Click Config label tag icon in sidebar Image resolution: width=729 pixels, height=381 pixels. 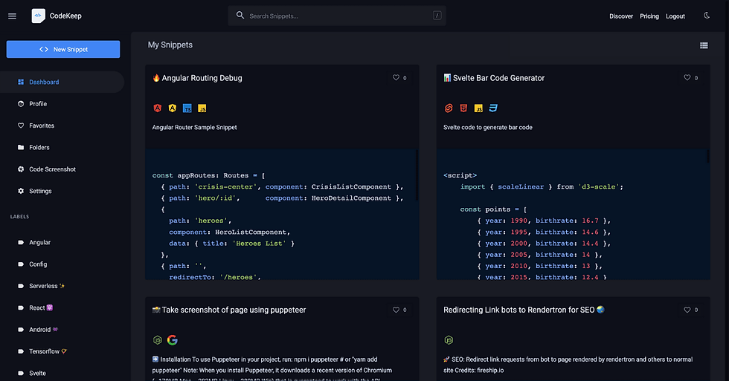point(21,264)
